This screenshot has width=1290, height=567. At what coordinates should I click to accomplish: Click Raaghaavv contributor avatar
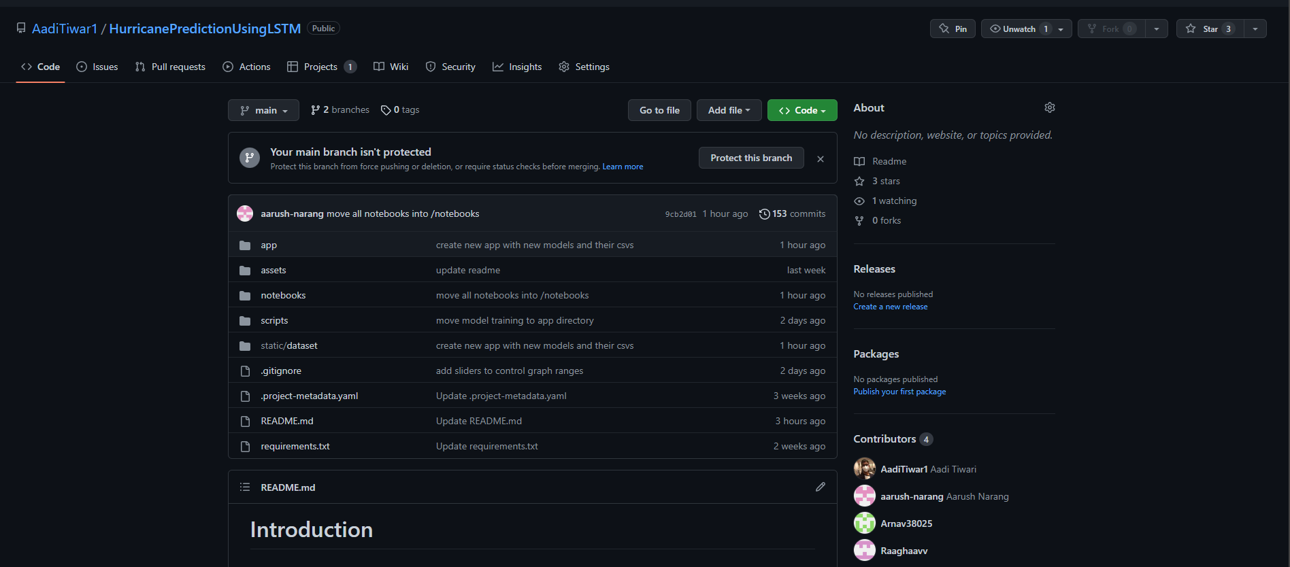click(865, 550)
